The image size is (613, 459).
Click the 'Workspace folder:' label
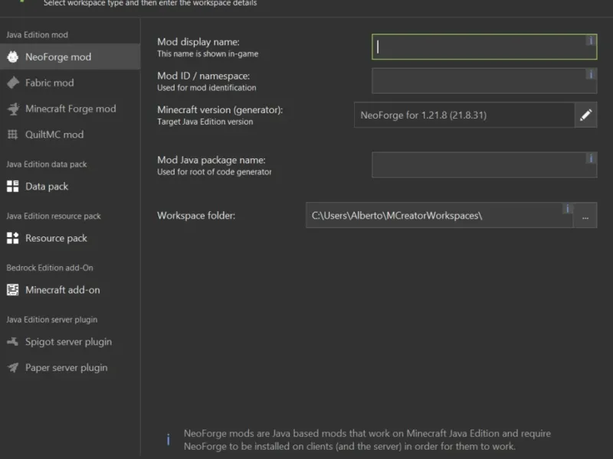tap(196, 216)
